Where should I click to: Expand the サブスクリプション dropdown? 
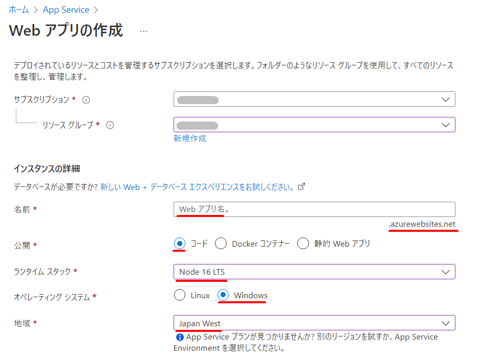[314, 100]
